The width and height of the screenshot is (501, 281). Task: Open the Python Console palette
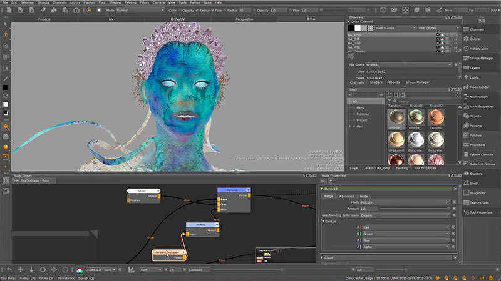pyautogui.click(x=482, y=154)
